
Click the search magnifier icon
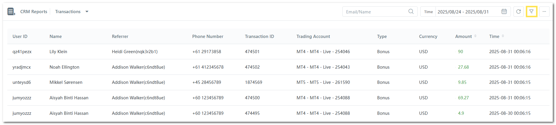[x=411, y=11]
